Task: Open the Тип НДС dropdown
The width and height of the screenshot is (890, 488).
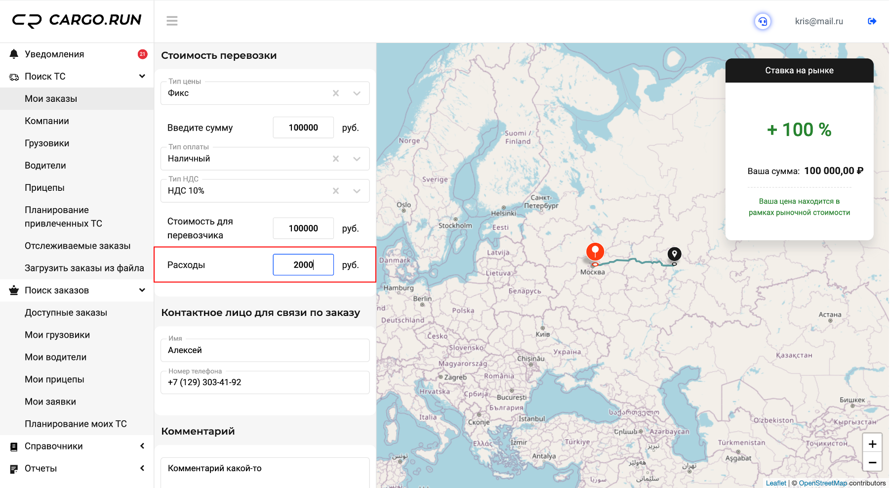Action: [357, 191]
